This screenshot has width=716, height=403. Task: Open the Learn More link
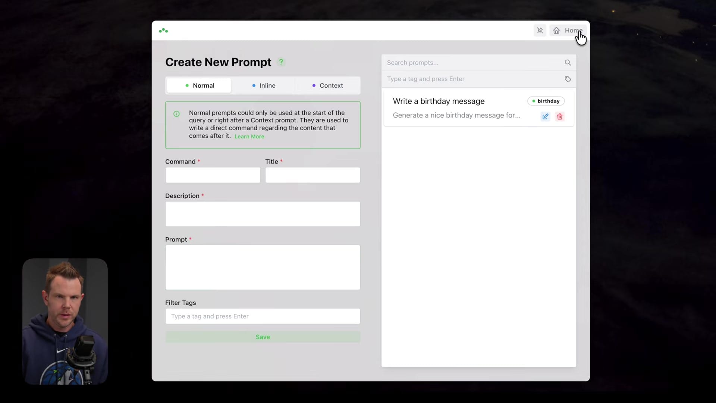(x=249, y=137)
